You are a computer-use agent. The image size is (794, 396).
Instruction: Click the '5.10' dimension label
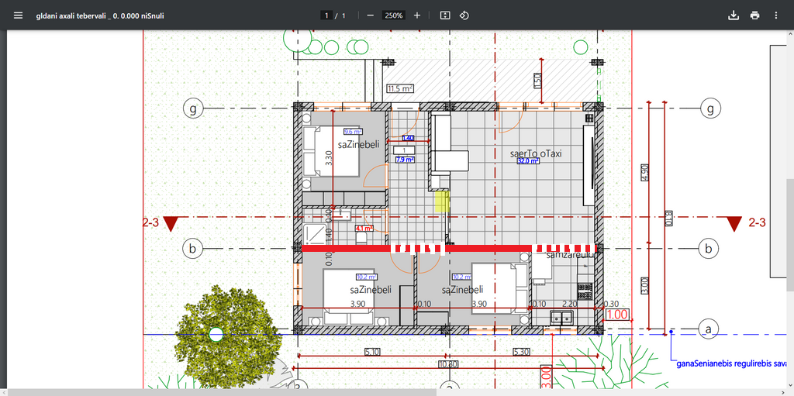(x=372, y=351)
